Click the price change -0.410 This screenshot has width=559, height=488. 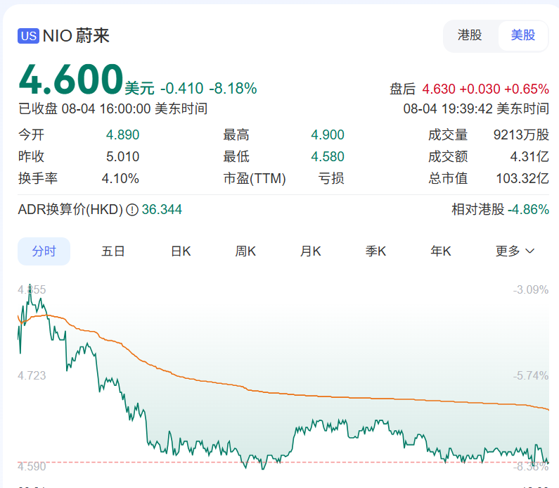pyautogui.click(x=182, y=89)
